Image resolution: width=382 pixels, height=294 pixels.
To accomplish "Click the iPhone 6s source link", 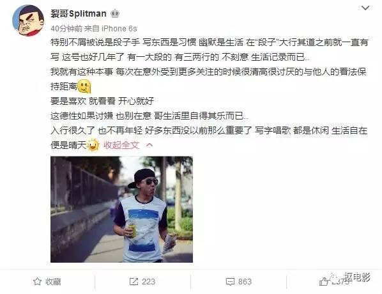I will (x=119, y=29).
